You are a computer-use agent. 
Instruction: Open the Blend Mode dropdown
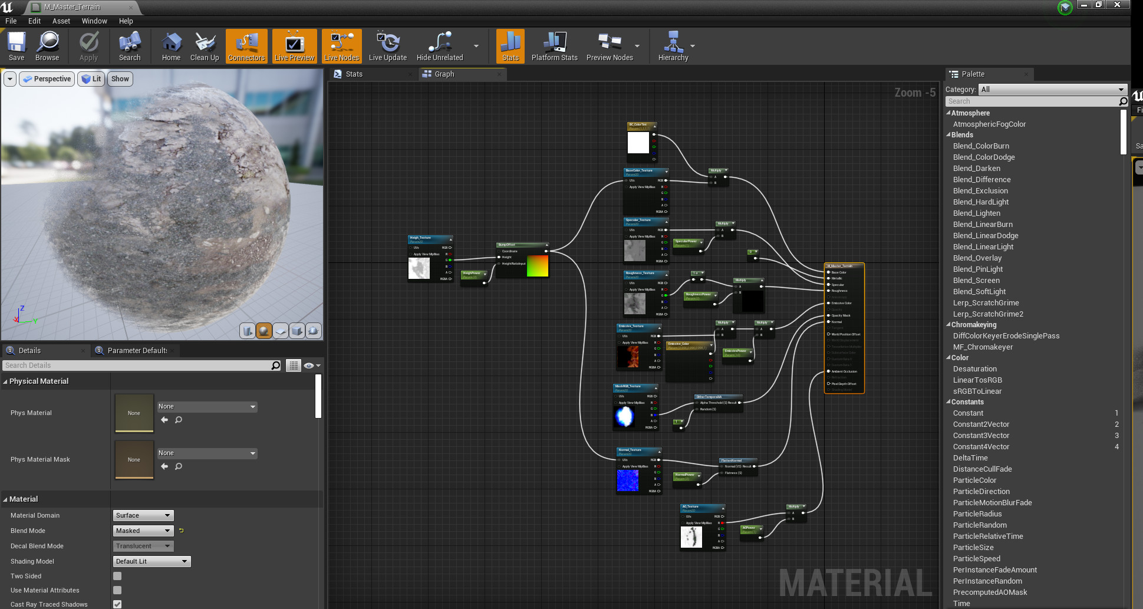click(x=143, y=531)
